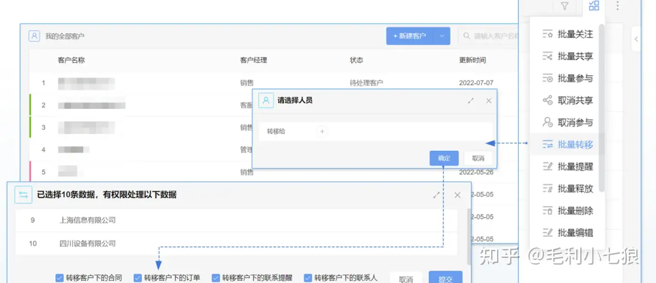Collapse the side panel chevron
656x283 pixels.
click(x=636, y=39)
